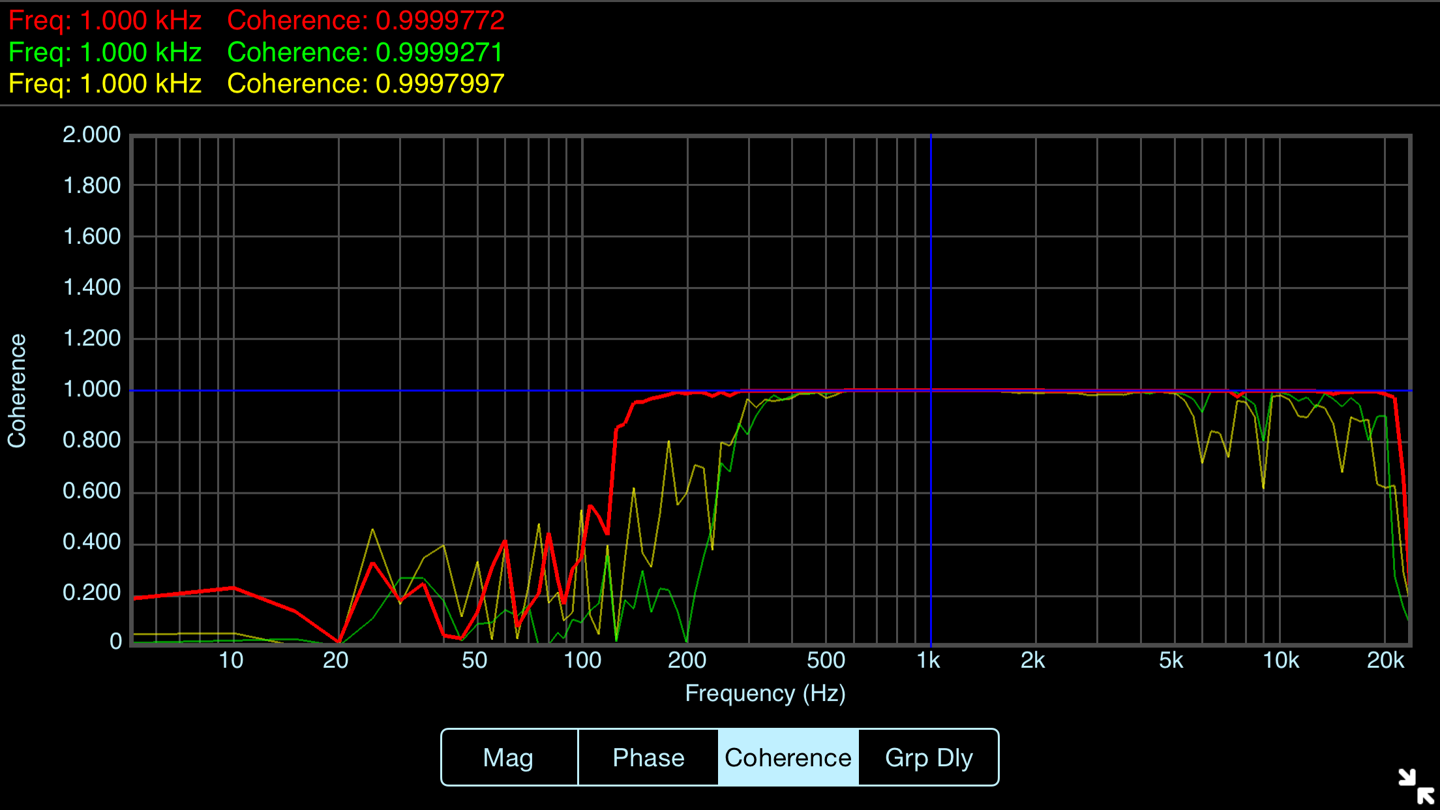Click the highlighted Coherence tab
This screenshot has height=810, width=1440.
788,758
